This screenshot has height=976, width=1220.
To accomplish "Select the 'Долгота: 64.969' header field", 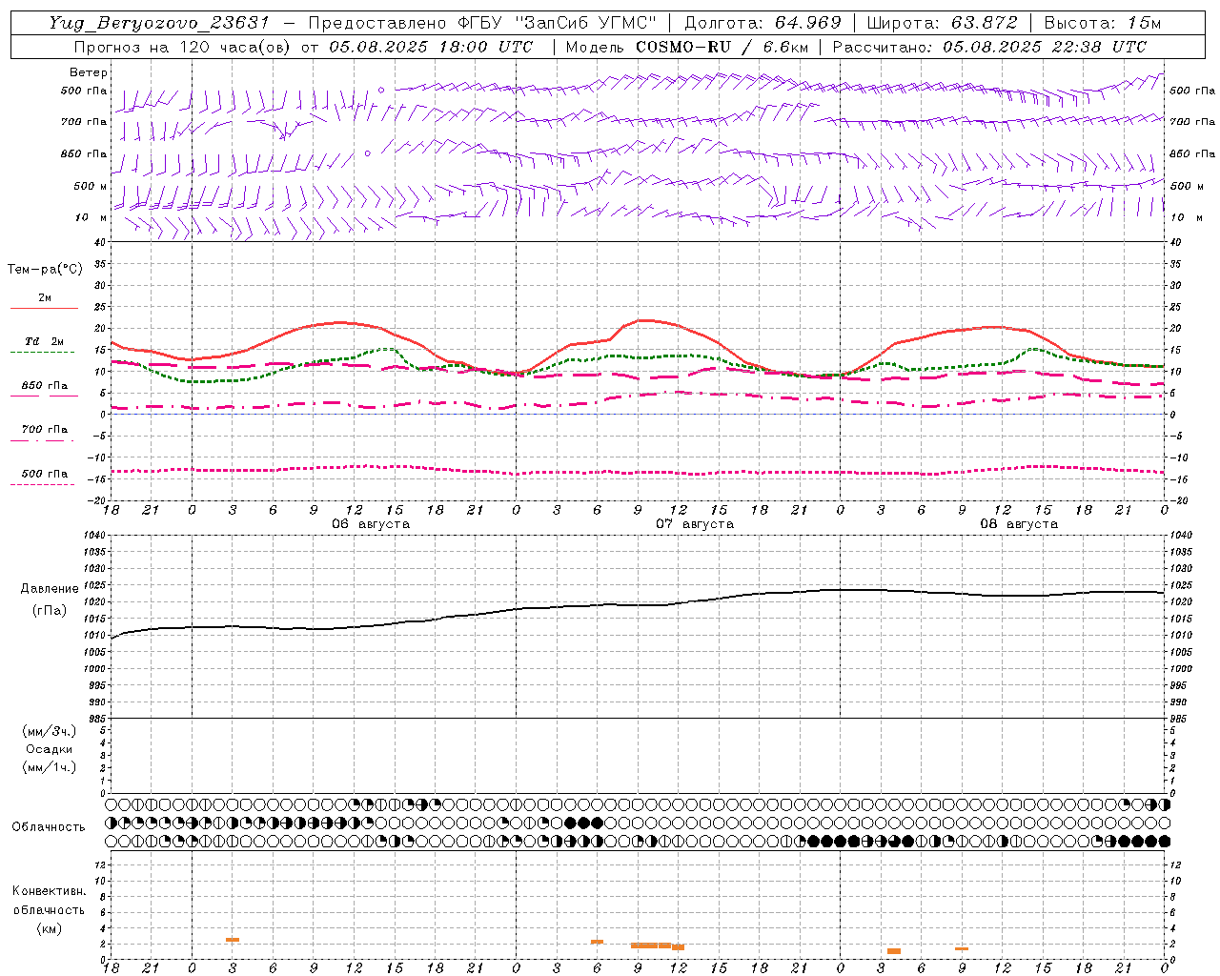I will pos(762,23).
